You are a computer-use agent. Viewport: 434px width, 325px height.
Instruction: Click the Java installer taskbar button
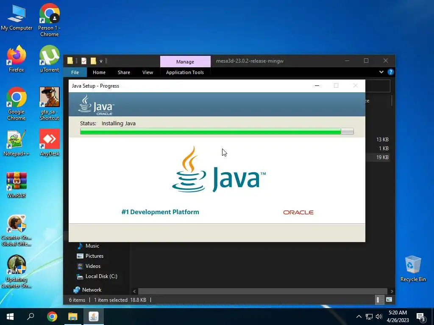pos(94,317)
